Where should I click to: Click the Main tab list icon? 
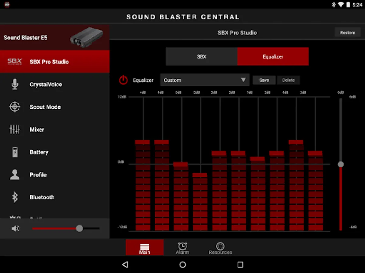tap(144, 246)
